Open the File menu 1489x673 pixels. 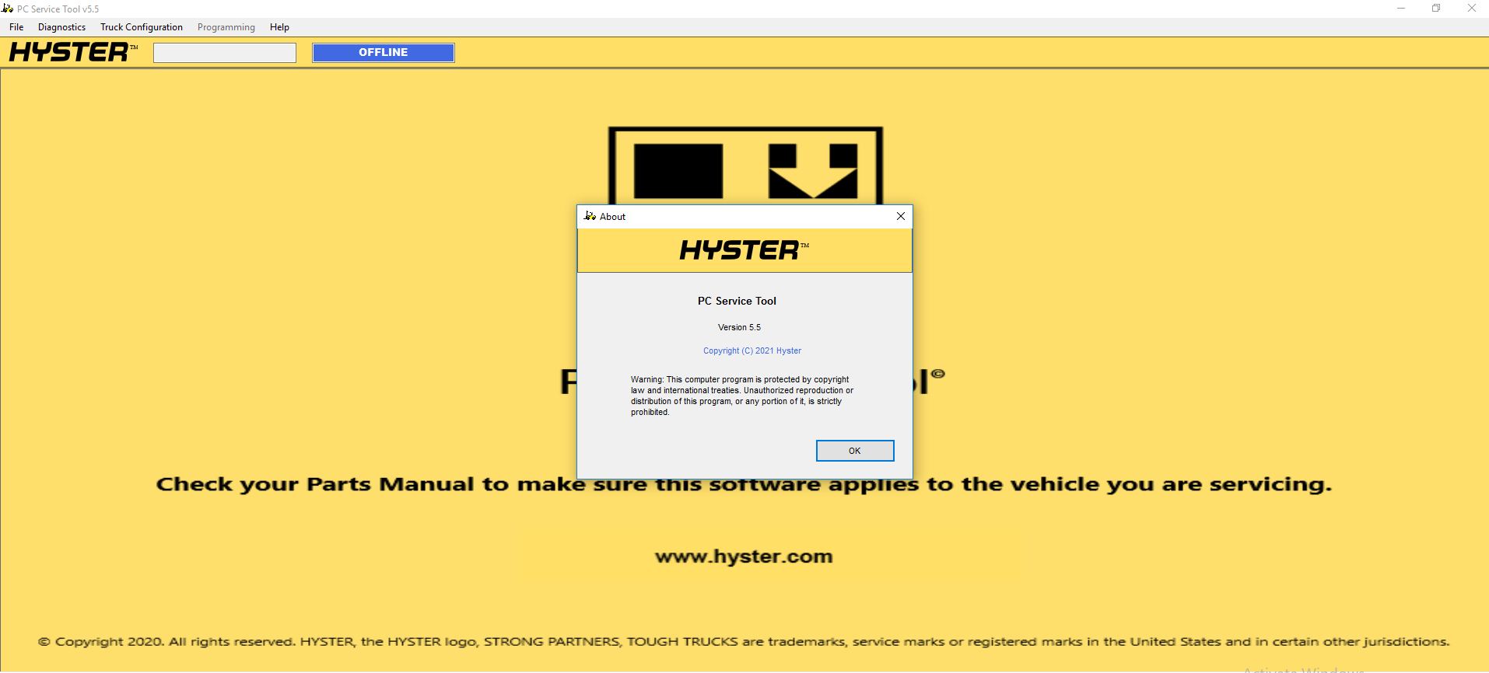click(16, 27)
